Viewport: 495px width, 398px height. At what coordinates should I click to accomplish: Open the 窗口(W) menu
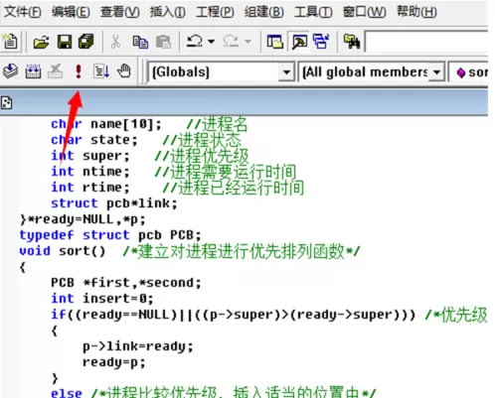[365, 12]
